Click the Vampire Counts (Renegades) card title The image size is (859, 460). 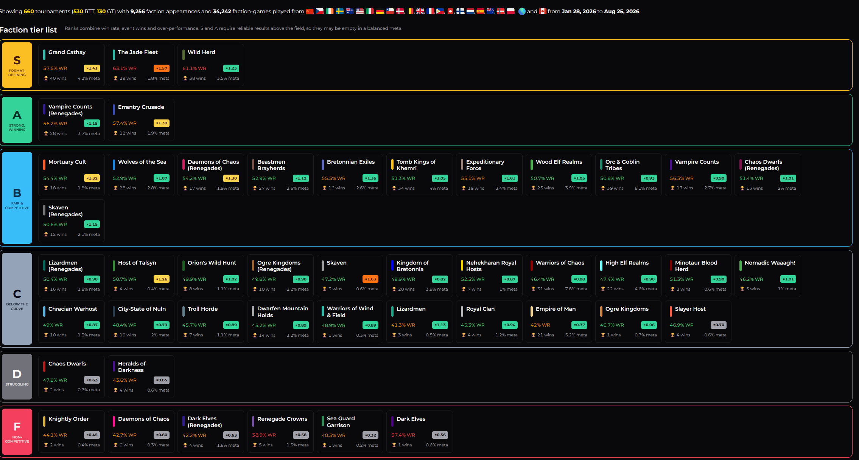70,110
